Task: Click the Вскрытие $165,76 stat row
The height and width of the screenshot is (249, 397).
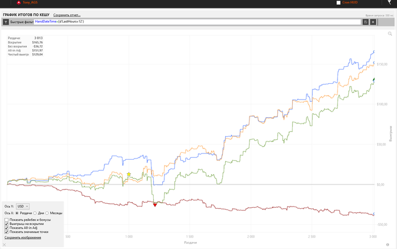Action: 26,42
